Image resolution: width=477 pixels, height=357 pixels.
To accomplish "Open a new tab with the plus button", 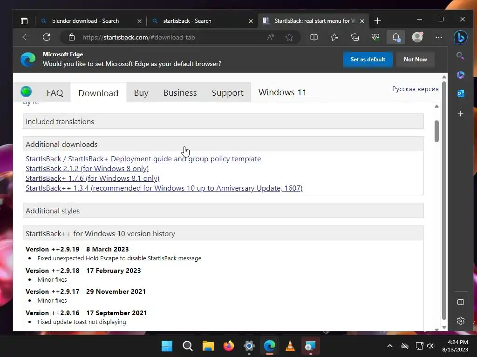I will [x=377, y=21].
